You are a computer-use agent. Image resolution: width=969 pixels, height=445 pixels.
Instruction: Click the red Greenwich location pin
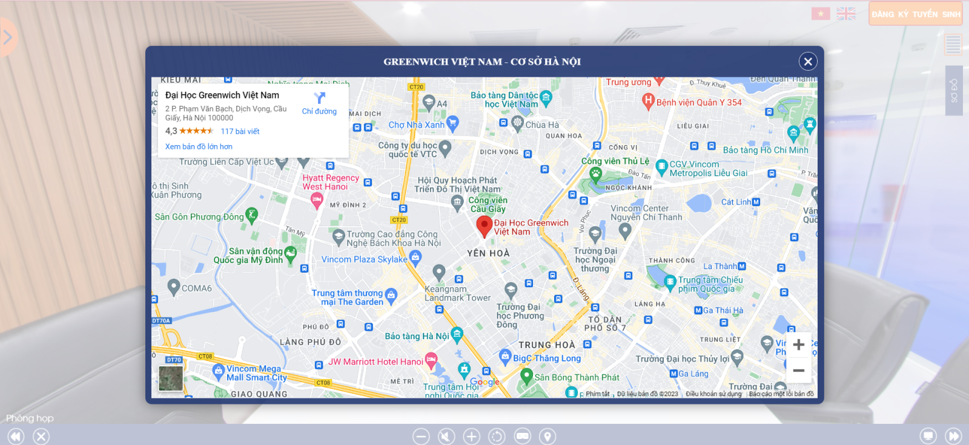point(484,226)
